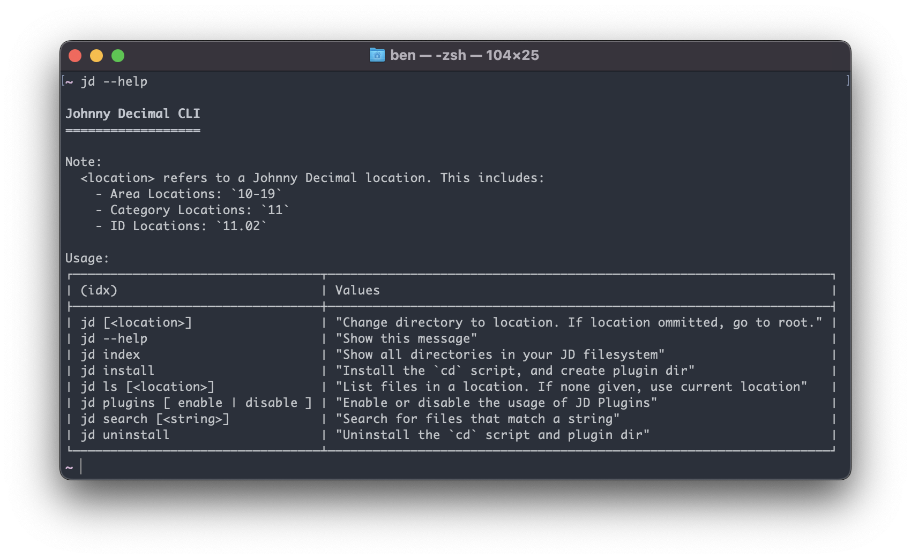Image resolution: width=911 pixels, height=559 pixels.
Task: Click "Uninstall the `cd` script and plugin dir"
Action: click(492, 435)
